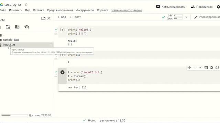Add a comment to the cell
Screen dimensions: 220x123
206,68
